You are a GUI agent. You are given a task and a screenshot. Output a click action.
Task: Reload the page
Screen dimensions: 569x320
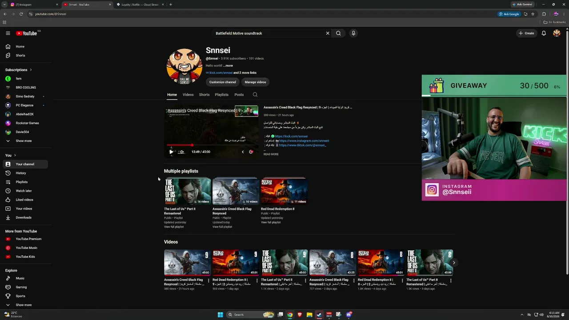pos(21,14)
